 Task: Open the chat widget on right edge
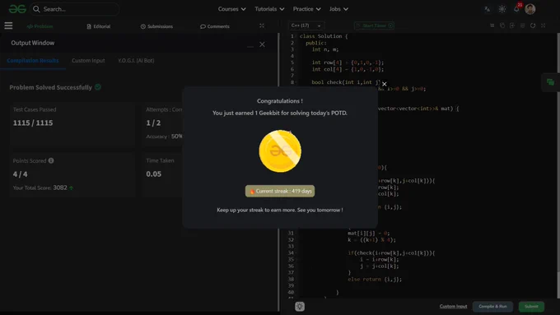pyautogui.click(x=550, y=82)
